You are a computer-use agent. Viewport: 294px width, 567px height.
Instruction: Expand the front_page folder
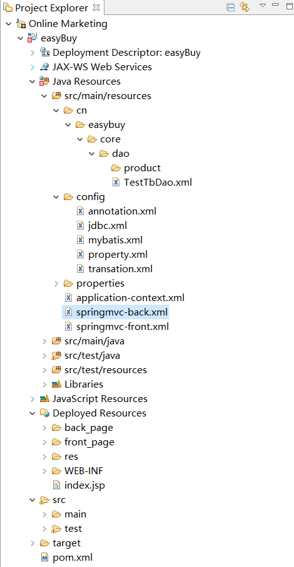[x=44, y=442]
